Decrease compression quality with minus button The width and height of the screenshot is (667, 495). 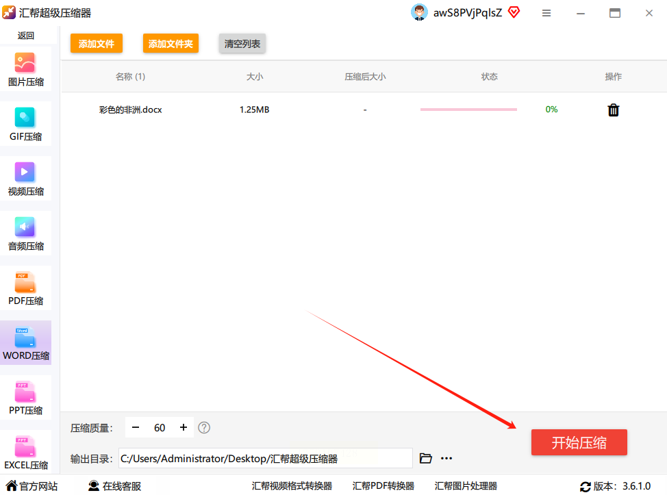point(136,427)
